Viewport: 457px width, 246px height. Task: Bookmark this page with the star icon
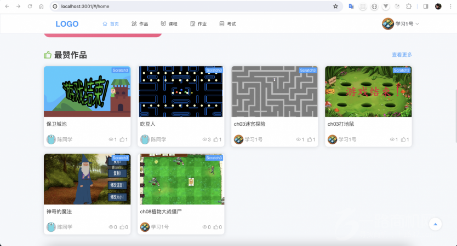pyautogui.click(x=335, y=7)
